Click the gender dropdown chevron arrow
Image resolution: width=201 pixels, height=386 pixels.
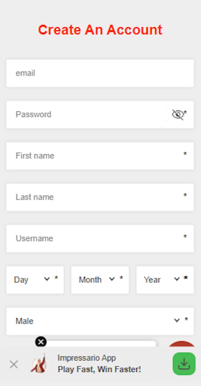point(177,320)
